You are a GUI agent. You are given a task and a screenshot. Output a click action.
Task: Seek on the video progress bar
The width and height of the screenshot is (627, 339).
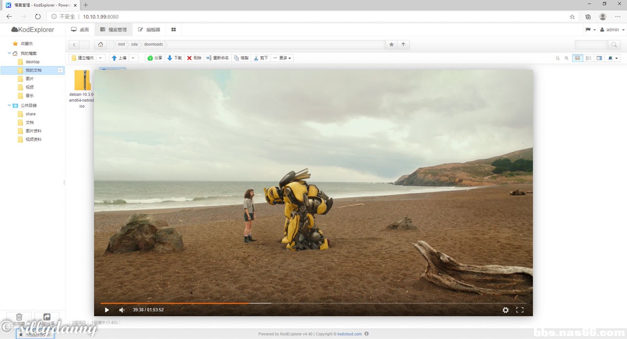point(313,303)
